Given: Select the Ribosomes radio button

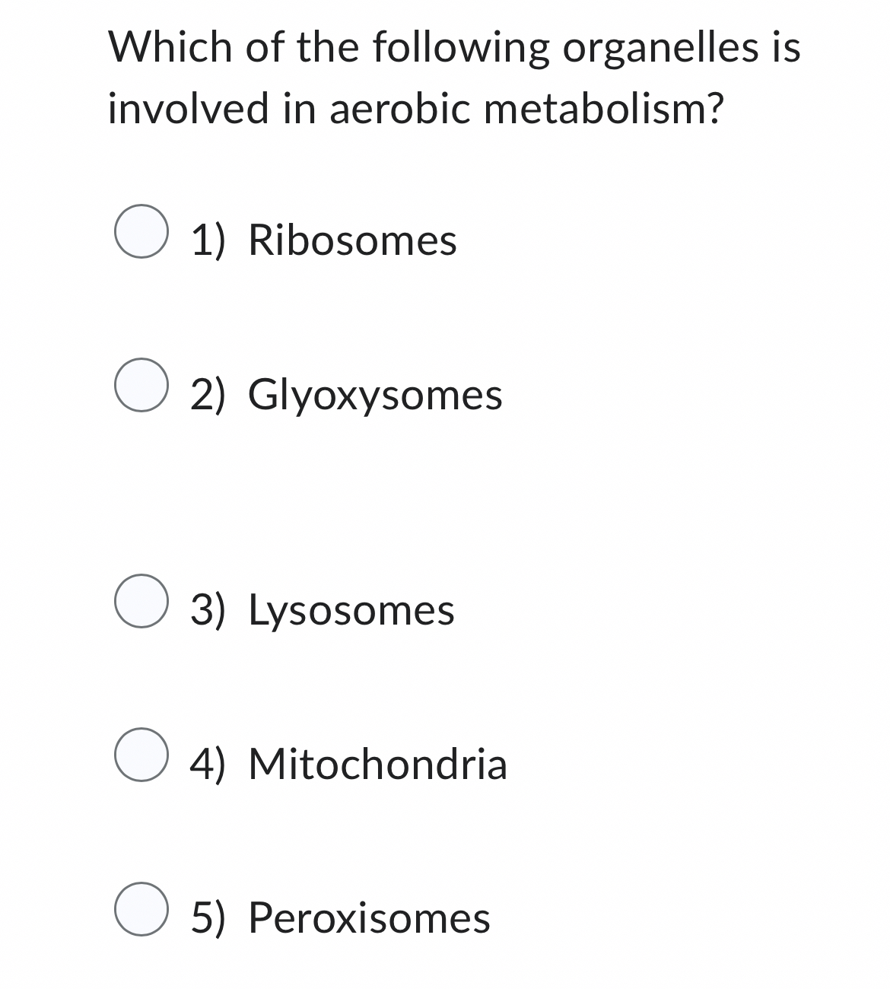Looking at the screenshot, I should [145, 232].
